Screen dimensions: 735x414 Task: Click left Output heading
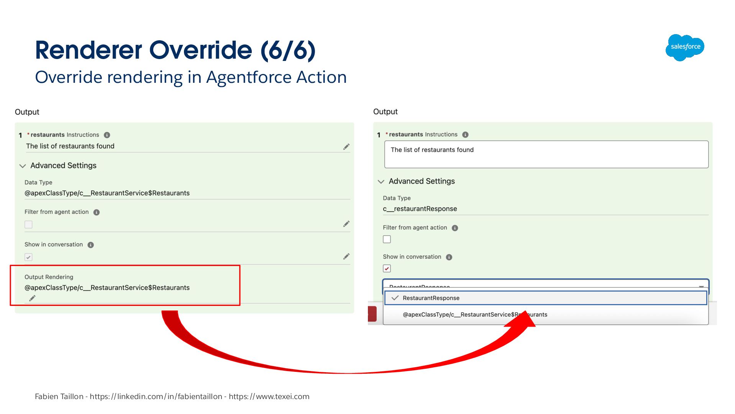click(x=27, y=112)
